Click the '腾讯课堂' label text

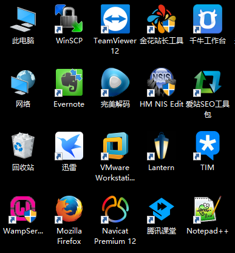point(162,231)
